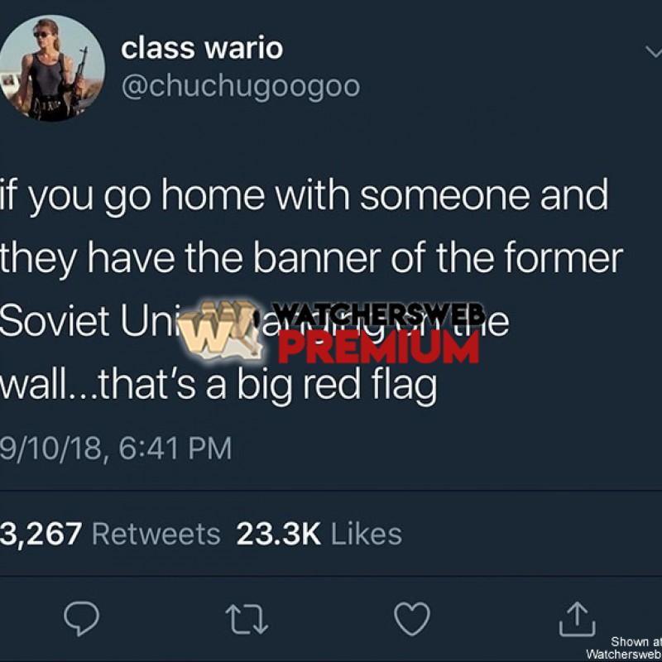The image size is (662, 662).
Task: View the 23.3K Likes list
Action: point(319,534)
